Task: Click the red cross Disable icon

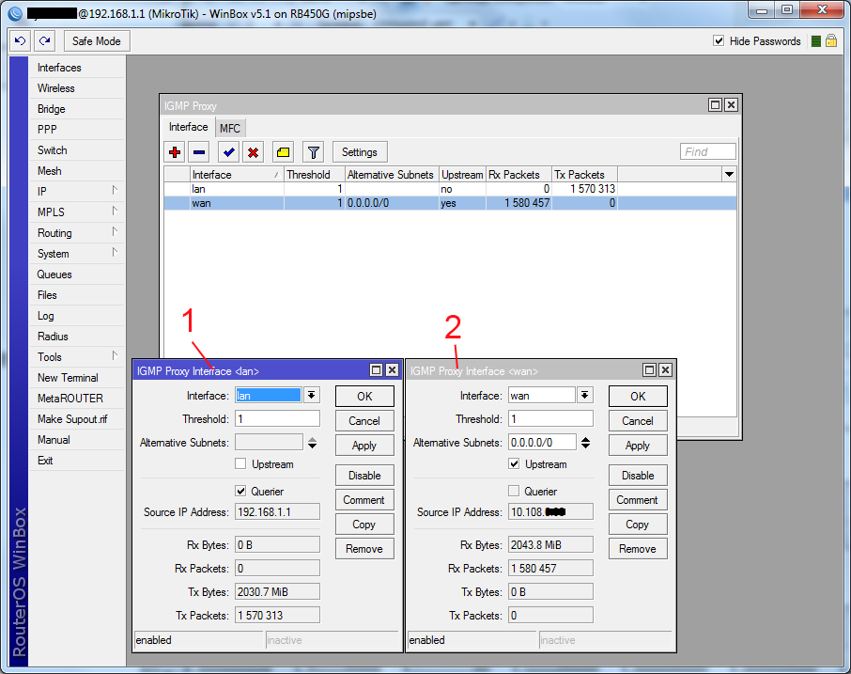Action: click(253, 152)
